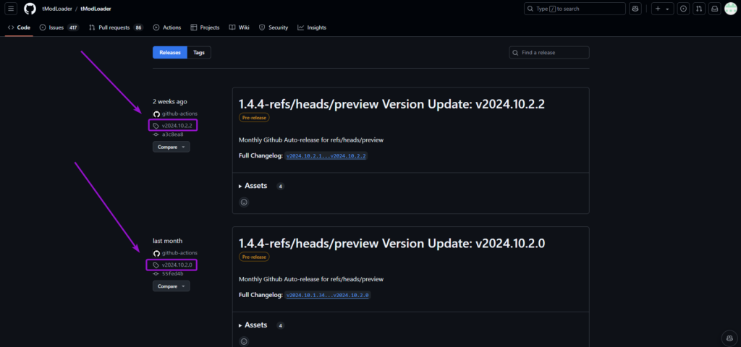This screenshot has height=347, width=741.
Task: Open the hamburger navigation menu
Action: coord(12,9)
